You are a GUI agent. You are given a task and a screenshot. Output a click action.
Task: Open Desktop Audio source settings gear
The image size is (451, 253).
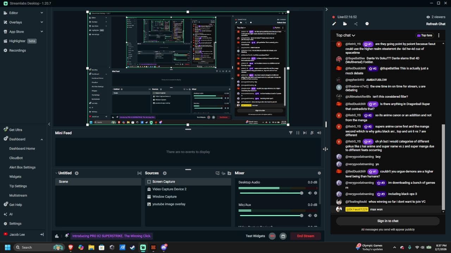click(315, 193)
